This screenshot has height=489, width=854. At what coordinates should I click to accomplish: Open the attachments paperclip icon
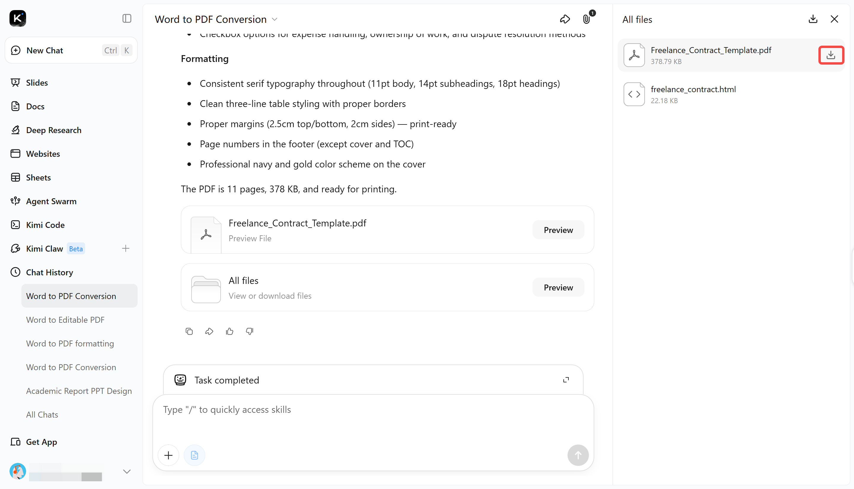pyautogui.click(x=587, y=19)
